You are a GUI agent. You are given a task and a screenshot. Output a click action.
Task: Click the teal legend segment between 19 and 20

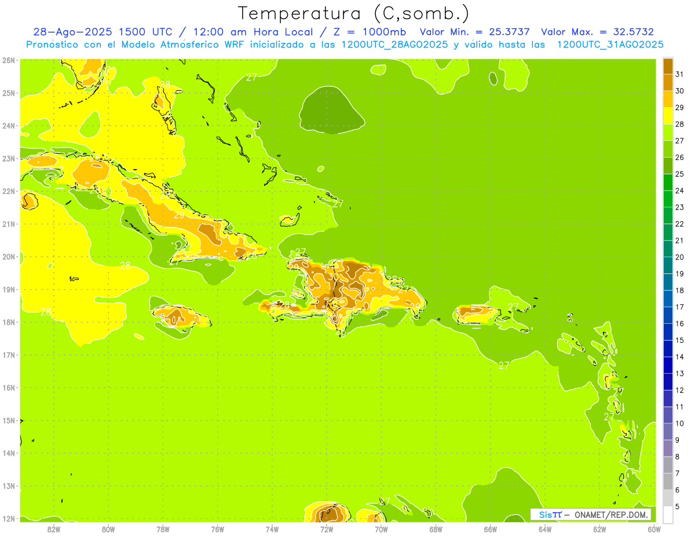[668, 265]
